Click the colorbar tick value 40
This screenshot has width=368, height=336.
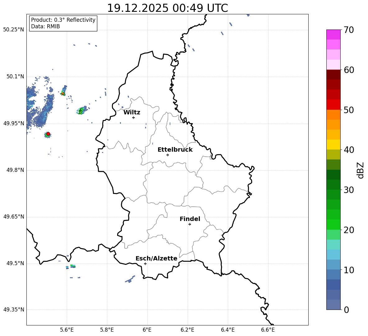pyautogui.click(x=349, y=150)
